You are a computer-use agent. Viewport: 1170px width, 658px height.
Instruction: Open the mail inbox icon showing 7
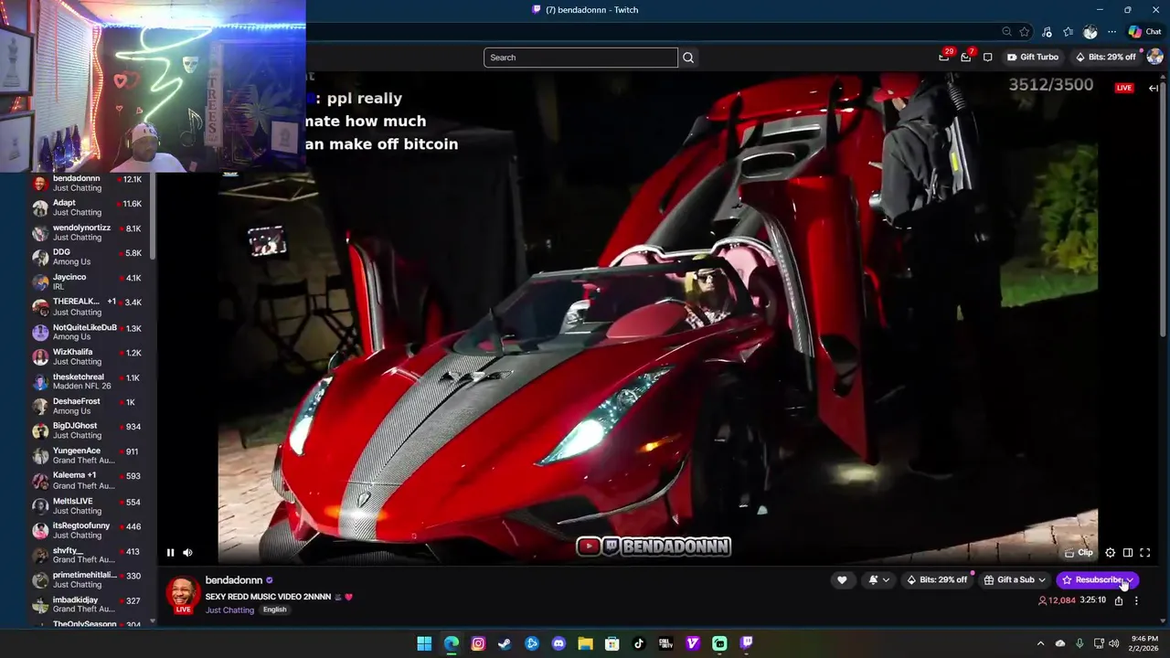pyautogui.click(x=966, y=57)
